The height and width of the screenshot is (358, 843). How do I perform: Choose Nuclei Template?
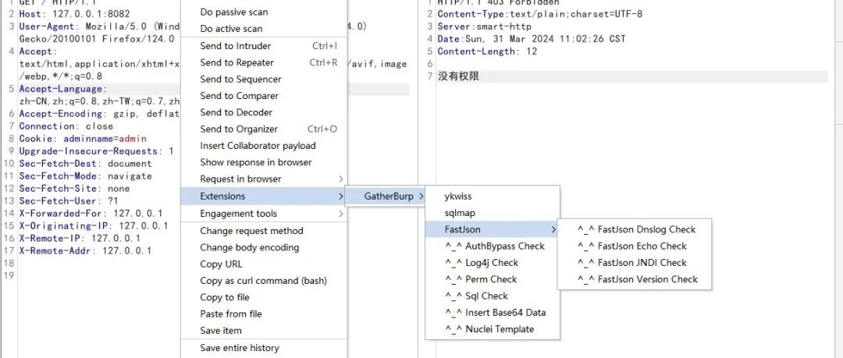click(x=492, y=329)
